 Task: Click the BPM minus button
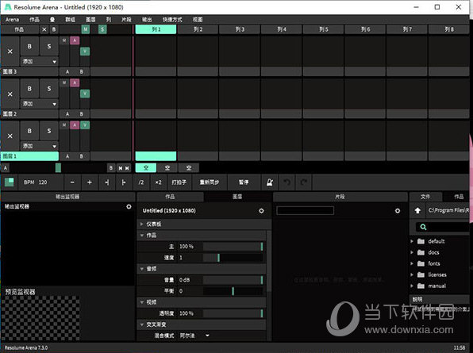(x=72, y=182)
